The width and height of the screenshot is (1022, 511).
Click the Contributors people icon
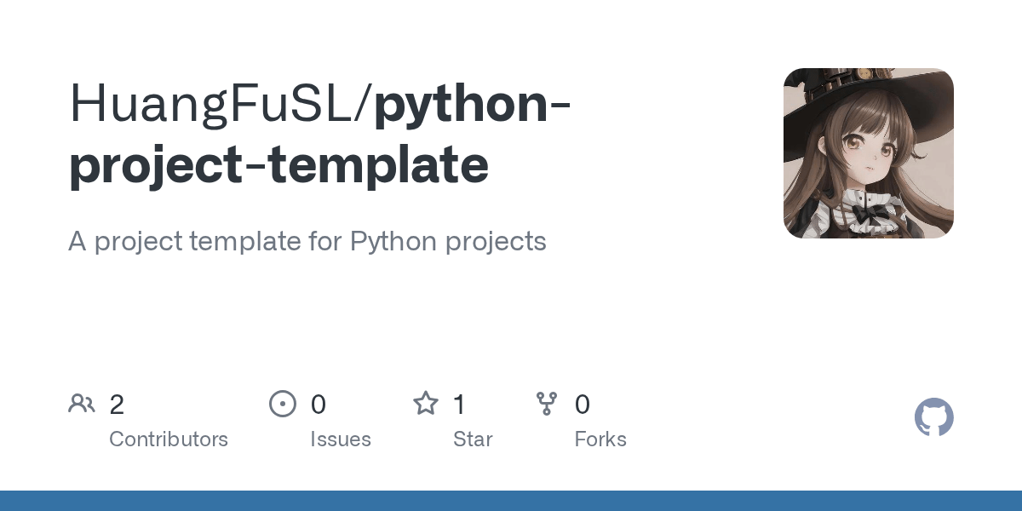click(x=82, y=403)
